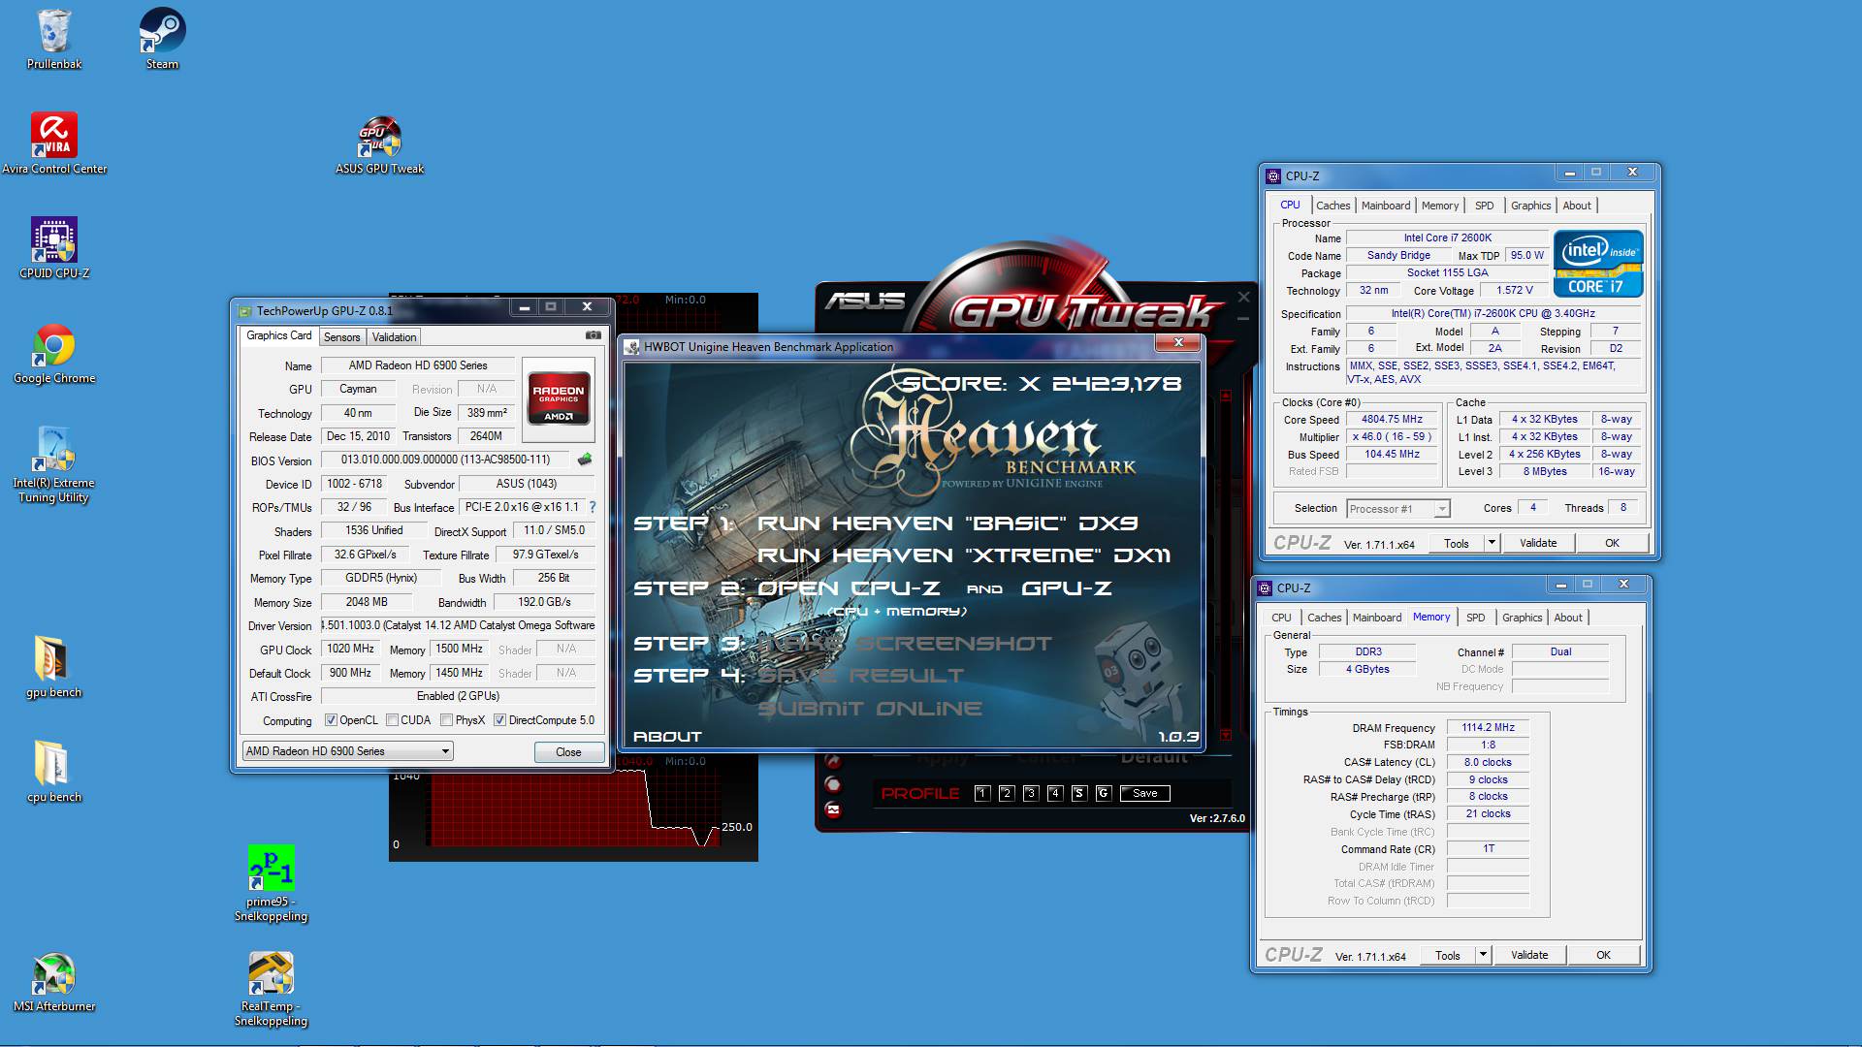Open the Processor #1 selection dropdown
Screen dimensions: 1862x1047
click(x=1397, y=508)
